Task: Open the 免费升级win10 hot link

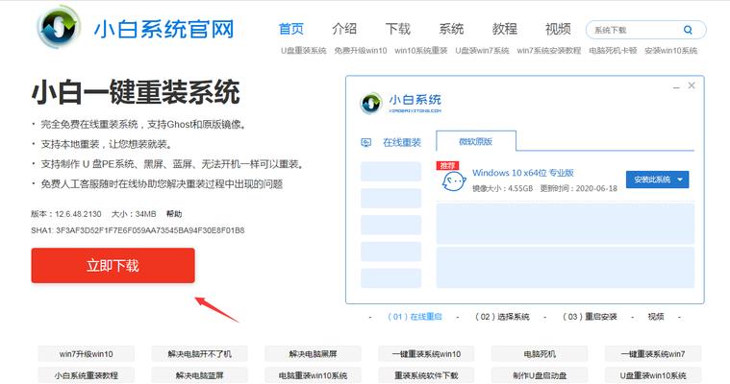Action: pyautogui.click(x=361, y=51)
